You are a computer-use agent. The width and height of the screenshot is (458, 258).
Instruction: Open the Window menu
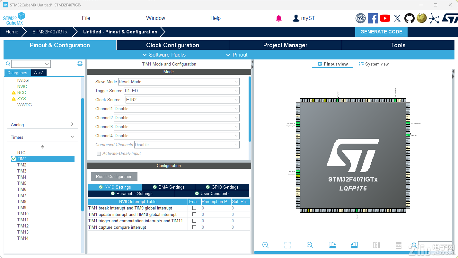[155, 18]
